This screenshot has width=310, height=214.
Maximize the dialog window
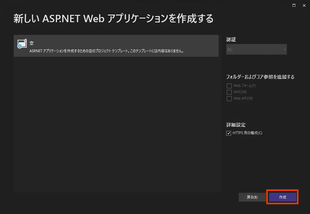coord(294,5)
